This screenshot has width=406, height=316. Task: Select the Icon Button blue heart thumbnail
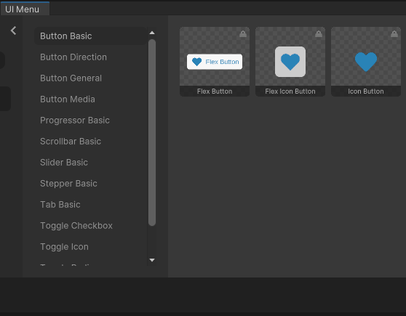366,62
